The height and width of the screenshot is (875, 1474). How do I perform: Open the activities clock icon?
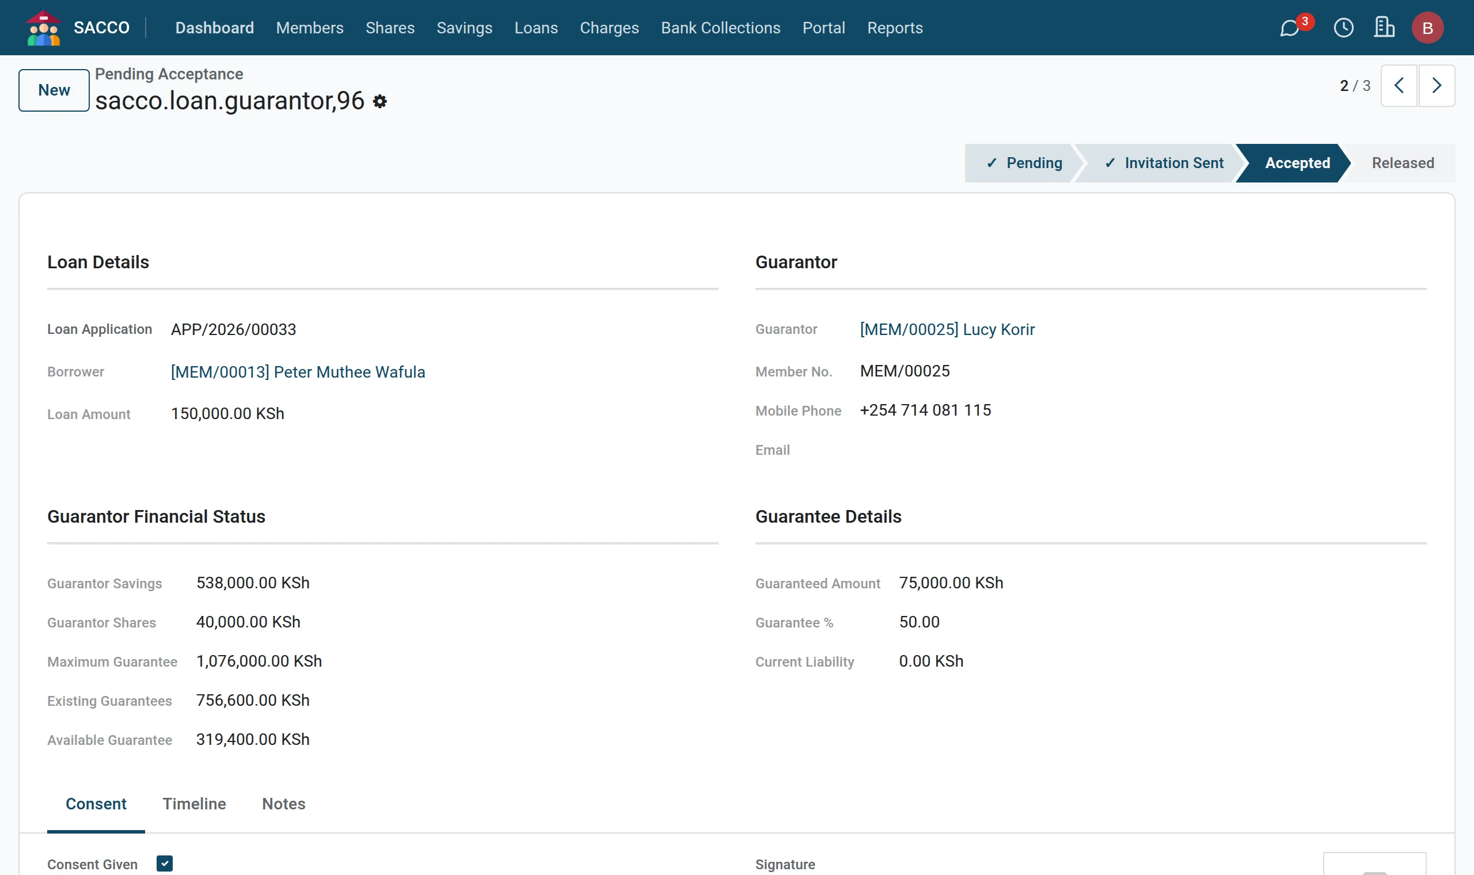(x=1343, y=28)
